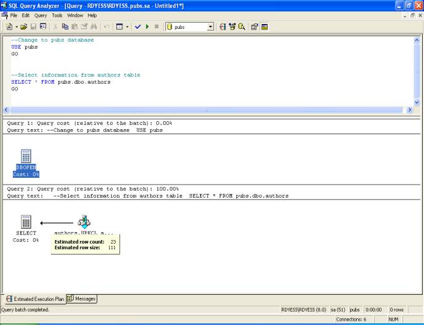Click the SQL Query Analyzer title bar icon
This screenshot has height=325, width=424.
pyautogui.click(x=4, y=6)
